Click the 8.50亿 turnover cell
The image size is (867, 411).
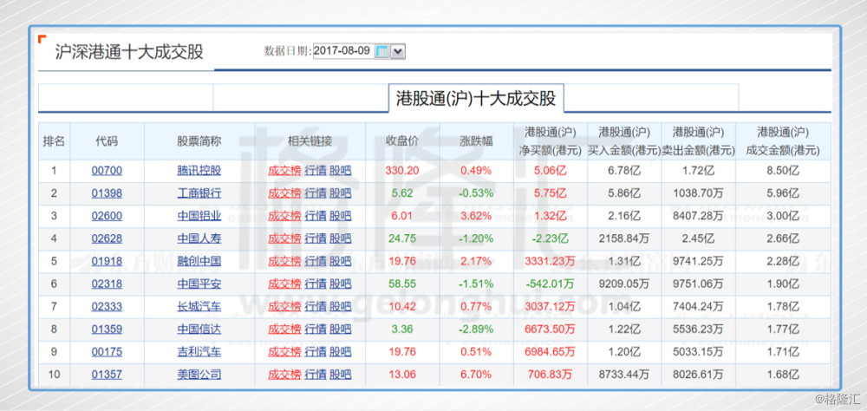click(783, 171)
